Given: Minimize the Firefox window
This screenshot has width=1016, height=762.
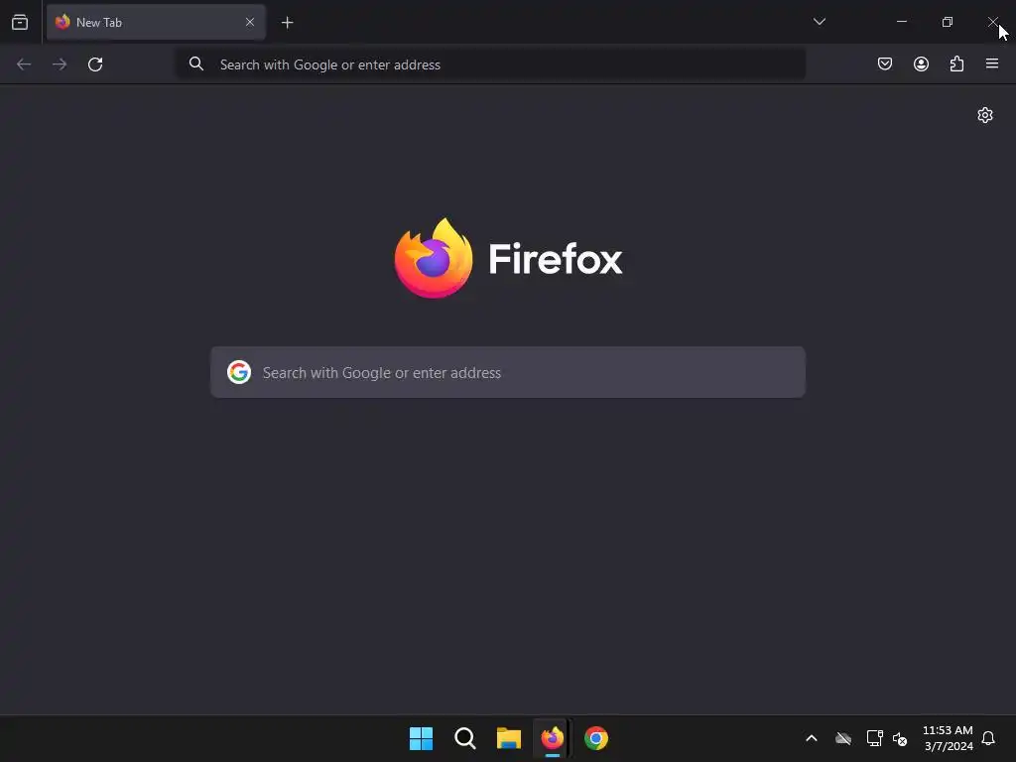Looking at the screenshot, I should (x=901, y=22).
